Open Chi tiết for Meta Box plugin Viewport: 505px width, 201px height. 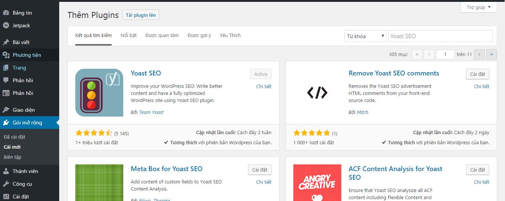point(264,182)
